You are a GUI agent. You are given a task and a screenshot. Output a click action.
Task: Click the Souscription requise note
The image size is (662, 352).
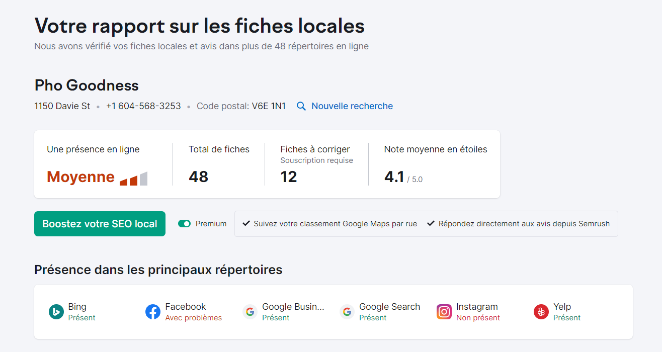(317, 160)
